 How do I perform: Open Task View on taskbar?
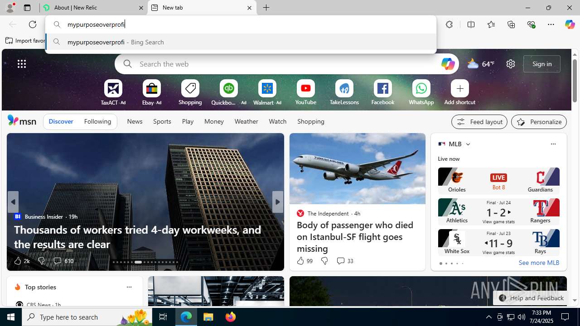coord(163,317)
